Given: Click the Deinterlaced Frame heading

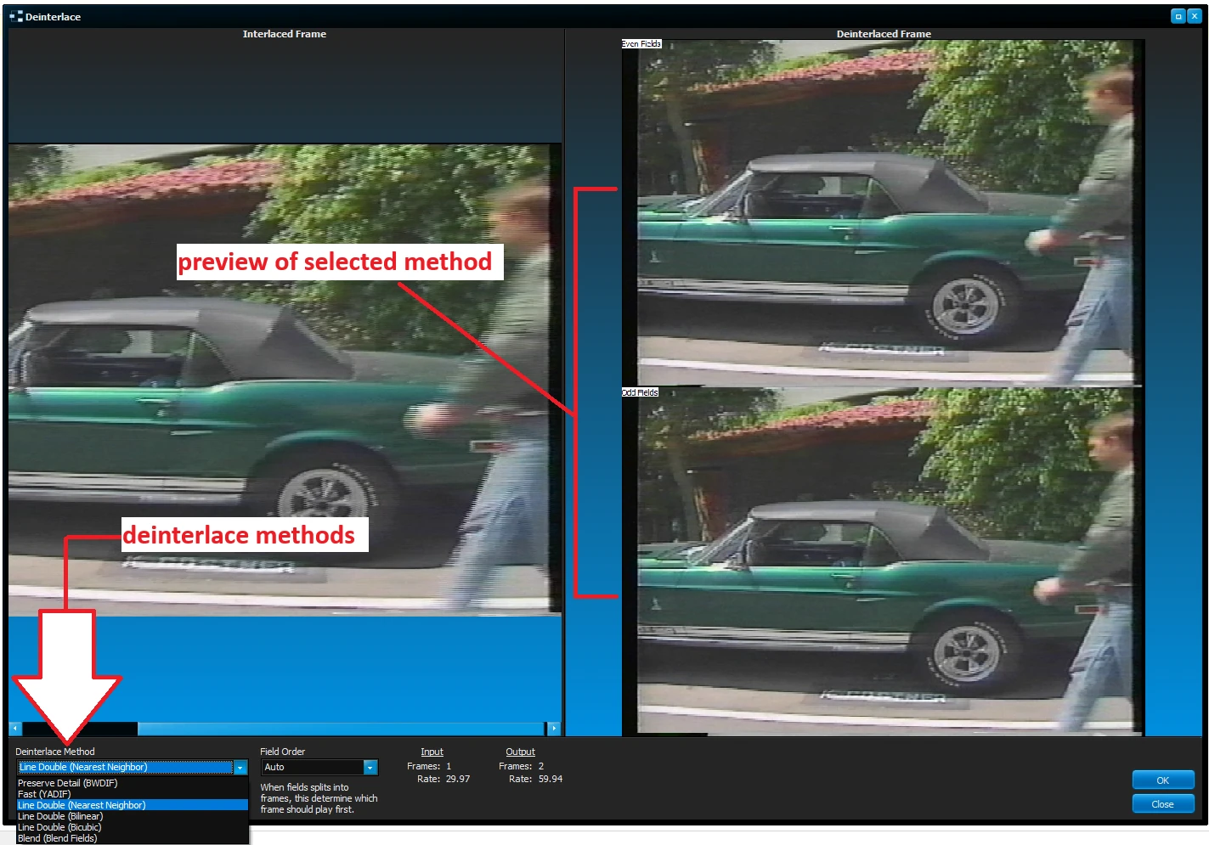Looking at the screenshot, I should click(884, 34).
